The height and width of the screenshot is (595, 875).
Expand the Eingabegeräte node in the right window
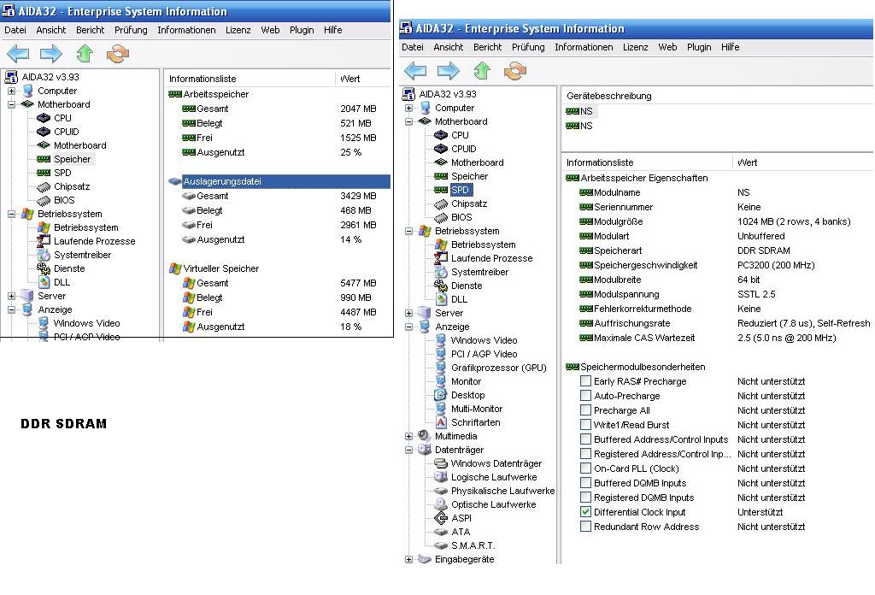click(408, 559)
